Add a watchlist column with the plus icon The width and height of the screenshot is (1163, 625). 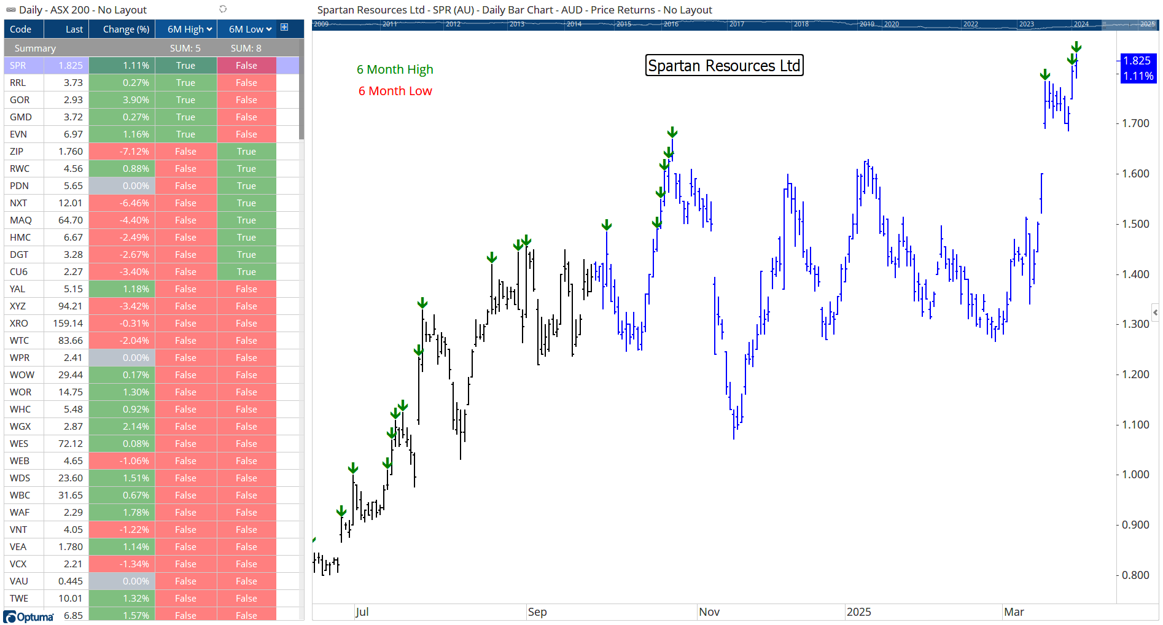[x=284, y=27]
